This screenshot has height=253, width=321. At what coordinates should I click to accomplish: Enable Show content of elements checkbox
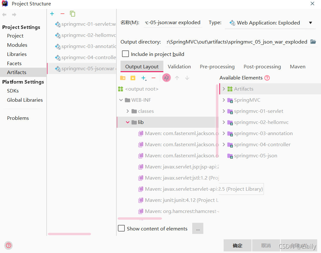point(121,228)
